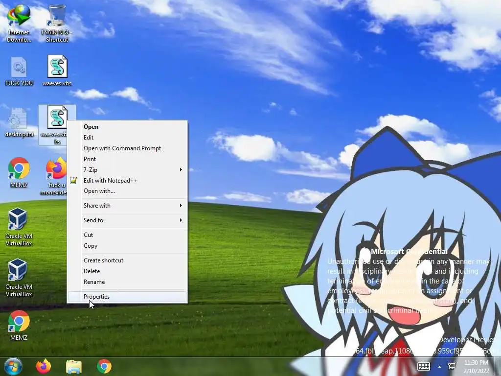Screen dimensions: 501x376
Task: Choose Print in the context menu
Action: (127, 159)
